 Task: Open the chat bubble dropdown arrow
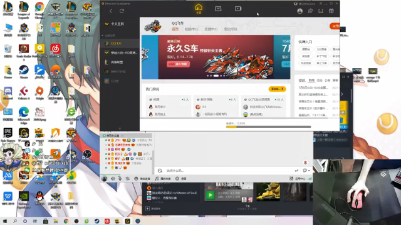tap(309, 171)
